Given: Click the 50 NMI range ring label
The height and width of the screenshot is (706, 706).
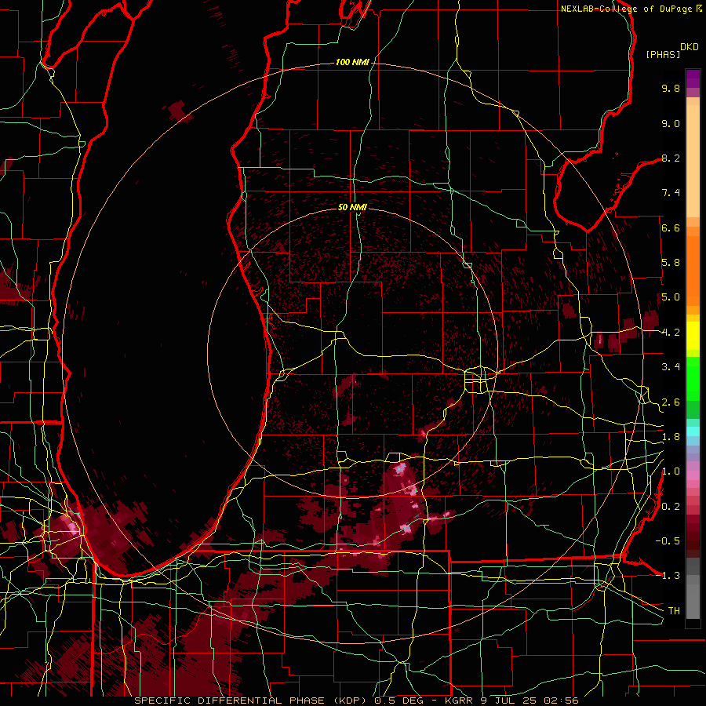Looking at the screenshot, I should coord(352,207).
